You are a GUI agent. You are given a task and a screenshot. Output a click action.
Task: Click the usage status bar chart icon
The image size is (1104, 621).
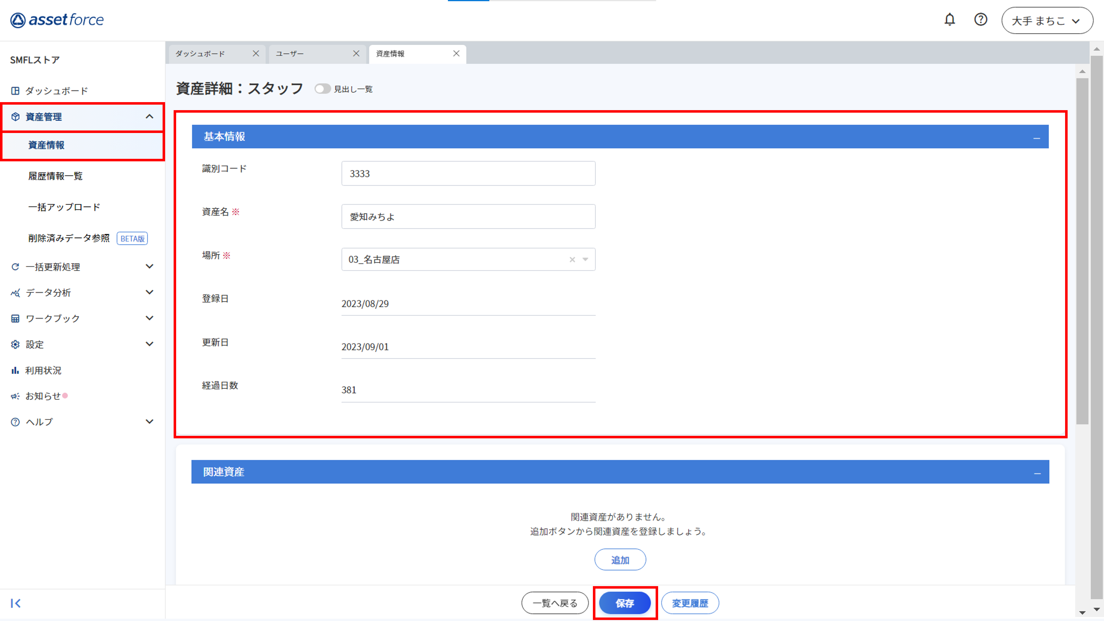coord(15,370)
